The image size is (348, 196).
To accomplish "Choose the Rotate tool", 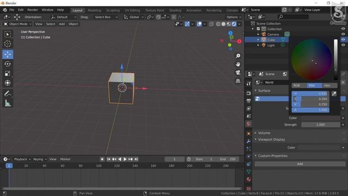I will [x=8, y=64].
